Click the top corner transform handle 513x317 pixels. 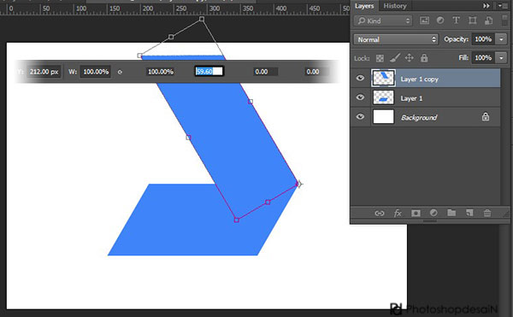[202, 20]
